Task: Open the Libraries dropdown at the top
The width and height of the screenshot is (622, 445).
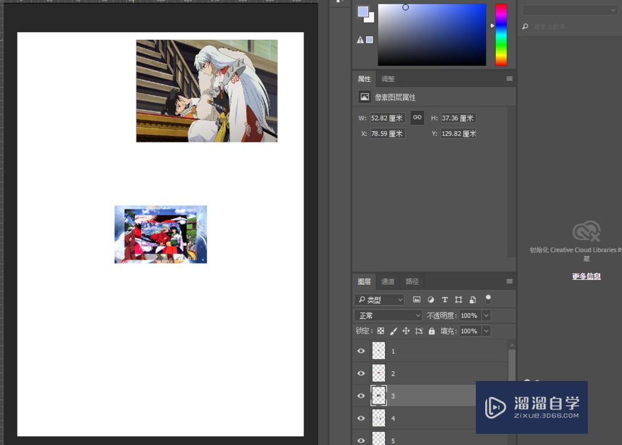Action: 569,10
